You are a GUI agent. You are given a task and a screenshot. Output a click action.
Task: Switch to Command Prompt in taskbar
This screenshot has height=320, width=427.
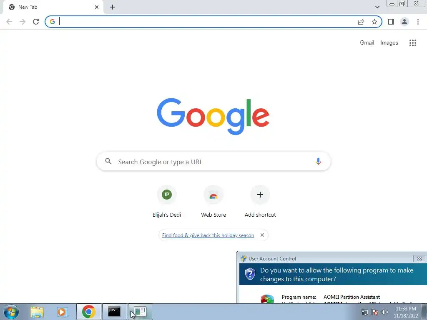[114, 312]
